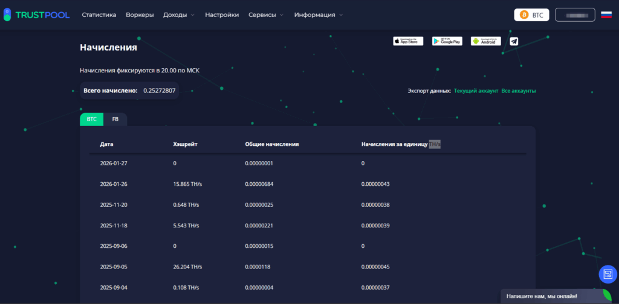Open the Google Play download badge
Screen dimensions: 619x304
(447, 41)
